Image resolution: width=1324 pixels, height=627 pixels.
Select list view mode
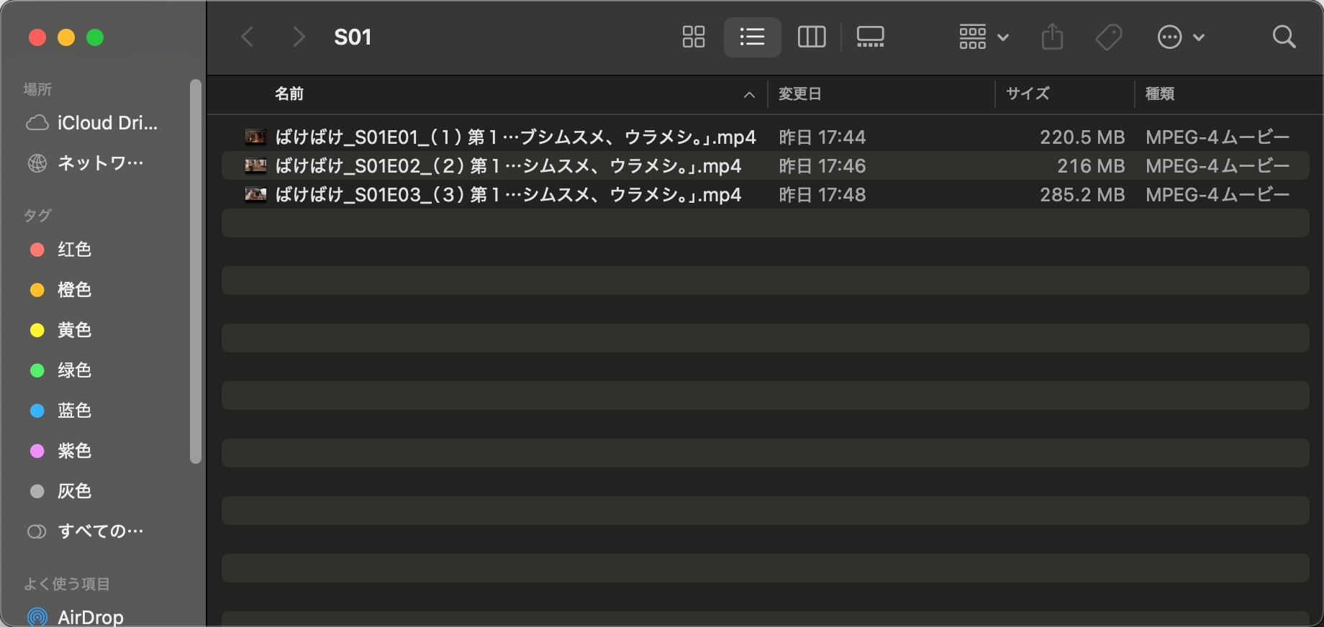[752, 37]
